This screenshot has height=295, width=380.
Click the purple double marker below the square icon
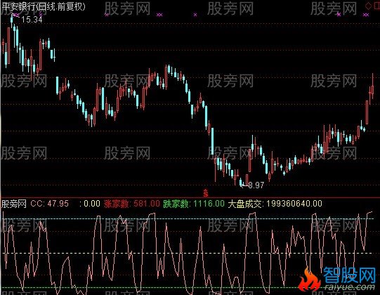point(366,15)
